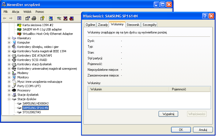Click the Scan for hardware changes icon
Screen dimensions: 218x138
click(x=51, y=18)
